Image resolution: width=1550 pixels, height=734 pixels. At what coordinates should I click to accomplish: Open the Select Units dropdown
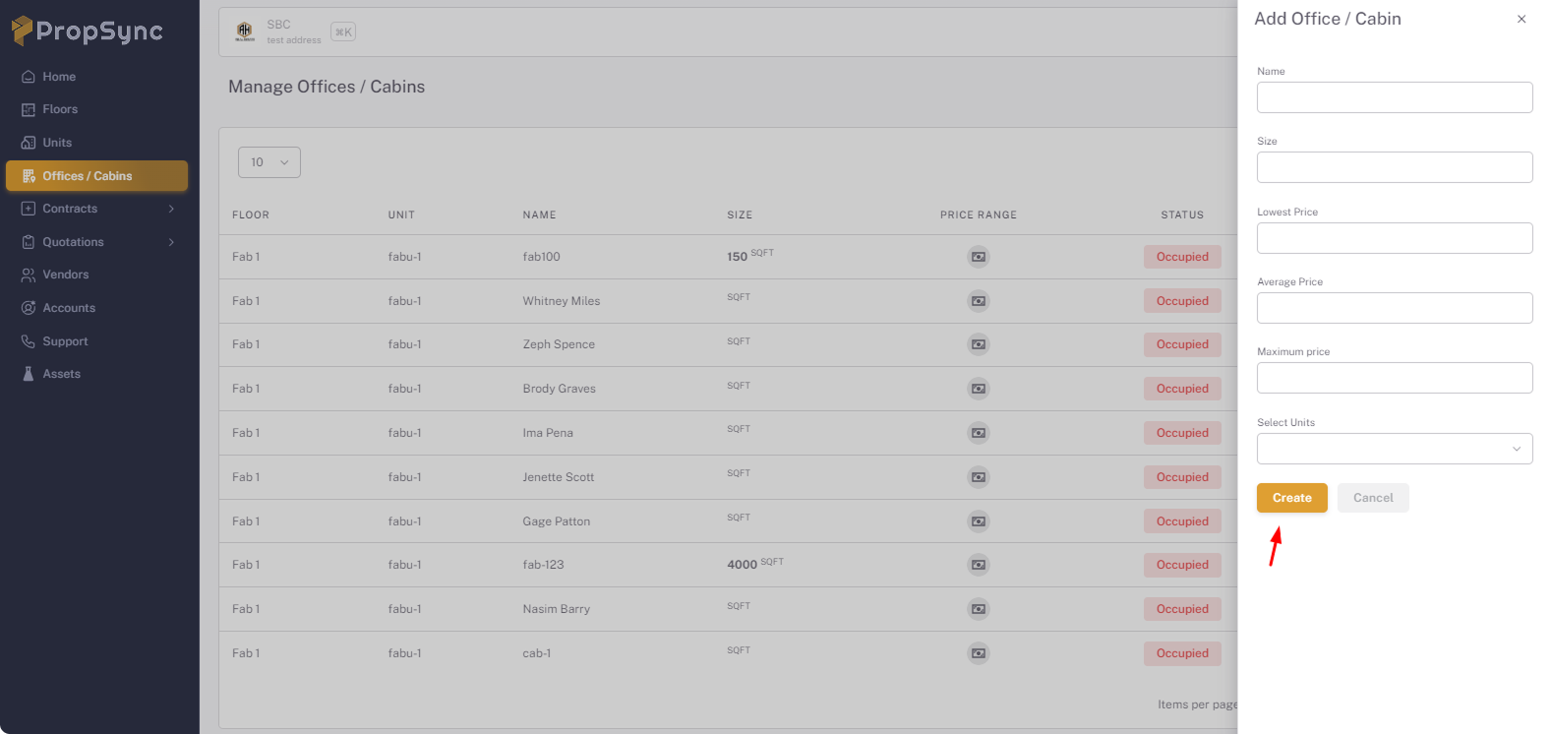1395,449
